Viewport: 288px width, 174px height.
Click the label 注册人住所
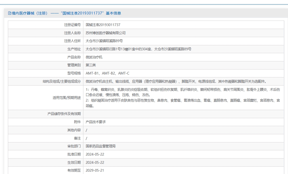coord(72,41)
